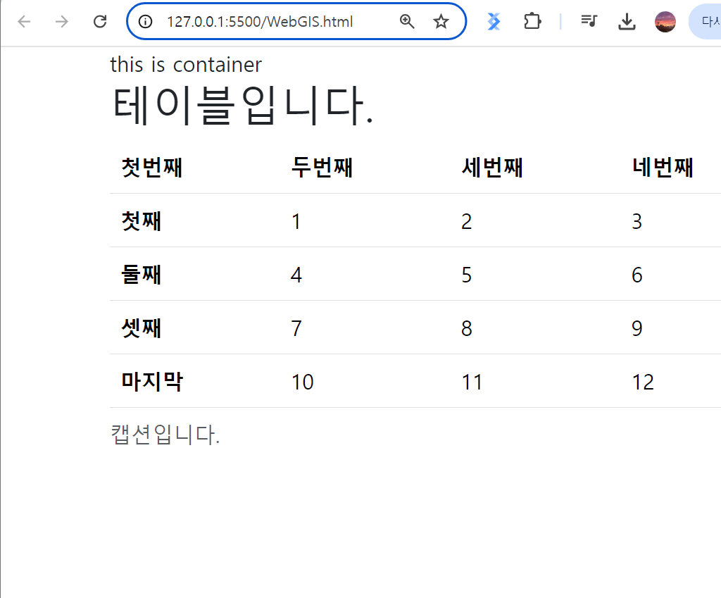Go back to the previous page

tap(24, 22)
